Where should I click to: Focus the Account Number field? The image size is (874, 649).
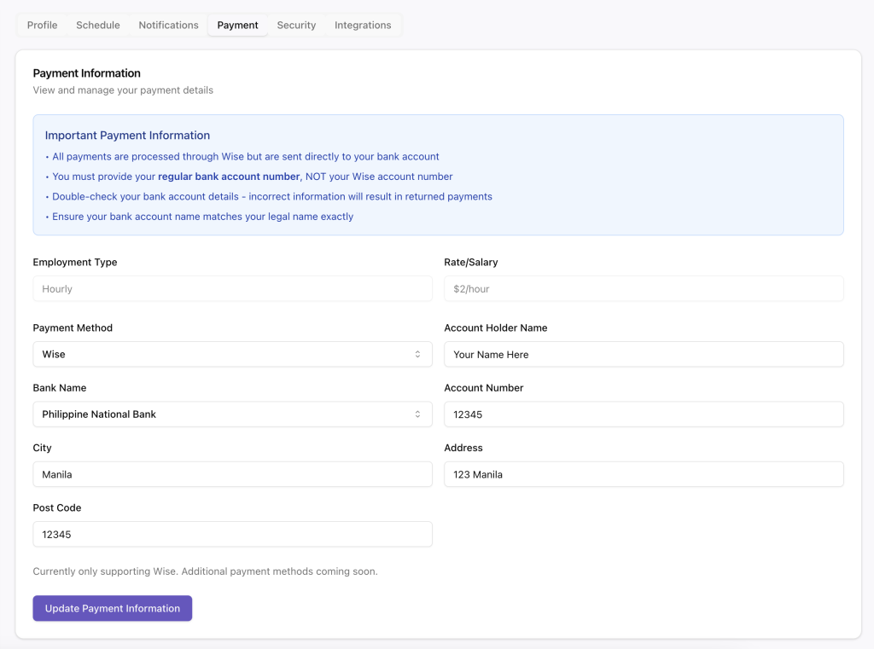coord(644,414)
